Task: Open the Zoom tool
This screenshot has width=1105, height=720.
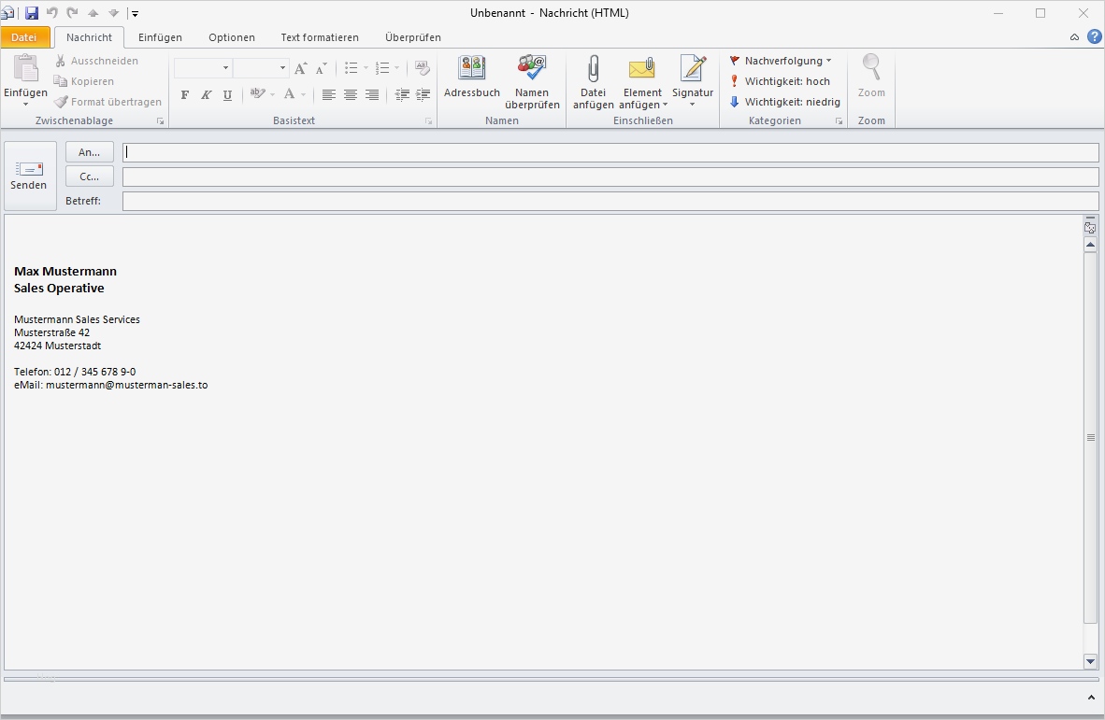Action: [869, 79]
